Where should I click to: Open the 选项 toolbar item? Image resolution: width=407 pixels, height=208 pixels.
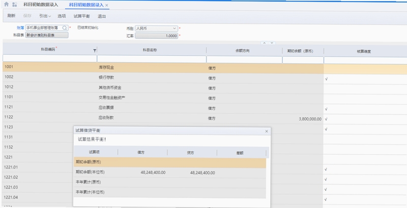(62, 16)
